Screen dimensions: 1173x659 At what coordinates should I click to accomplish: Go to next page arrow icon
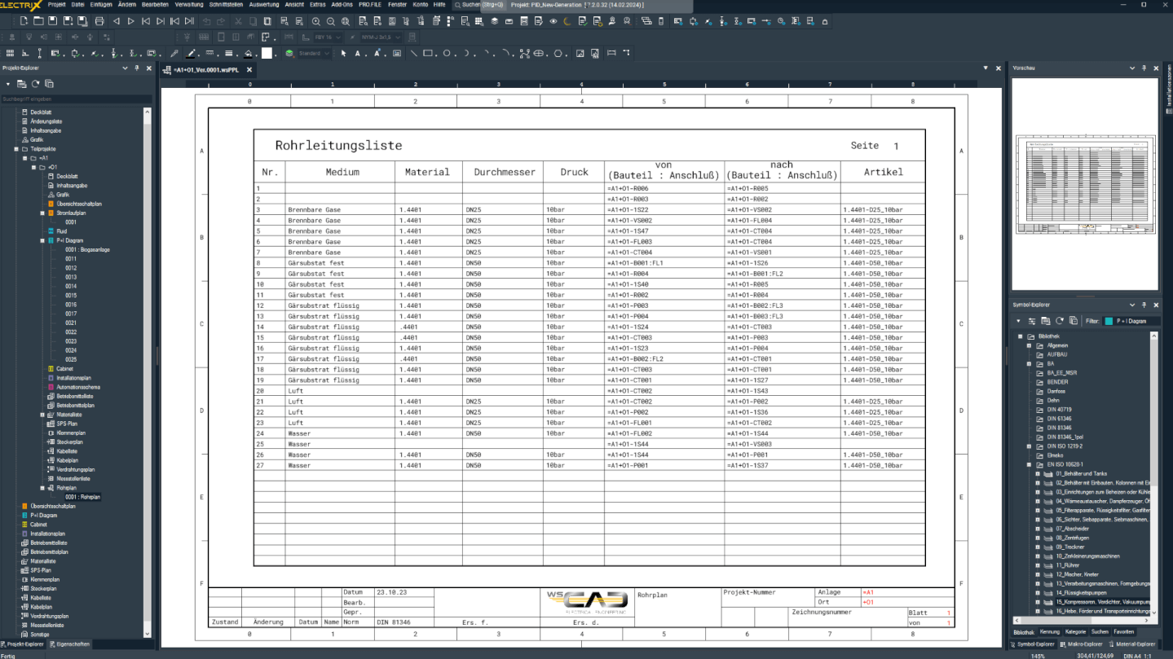pyautogui.click(x=130, y=21)
